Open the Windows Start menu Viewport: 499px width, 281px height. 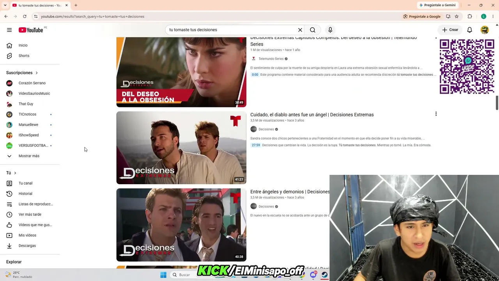(x=163, y=275)
